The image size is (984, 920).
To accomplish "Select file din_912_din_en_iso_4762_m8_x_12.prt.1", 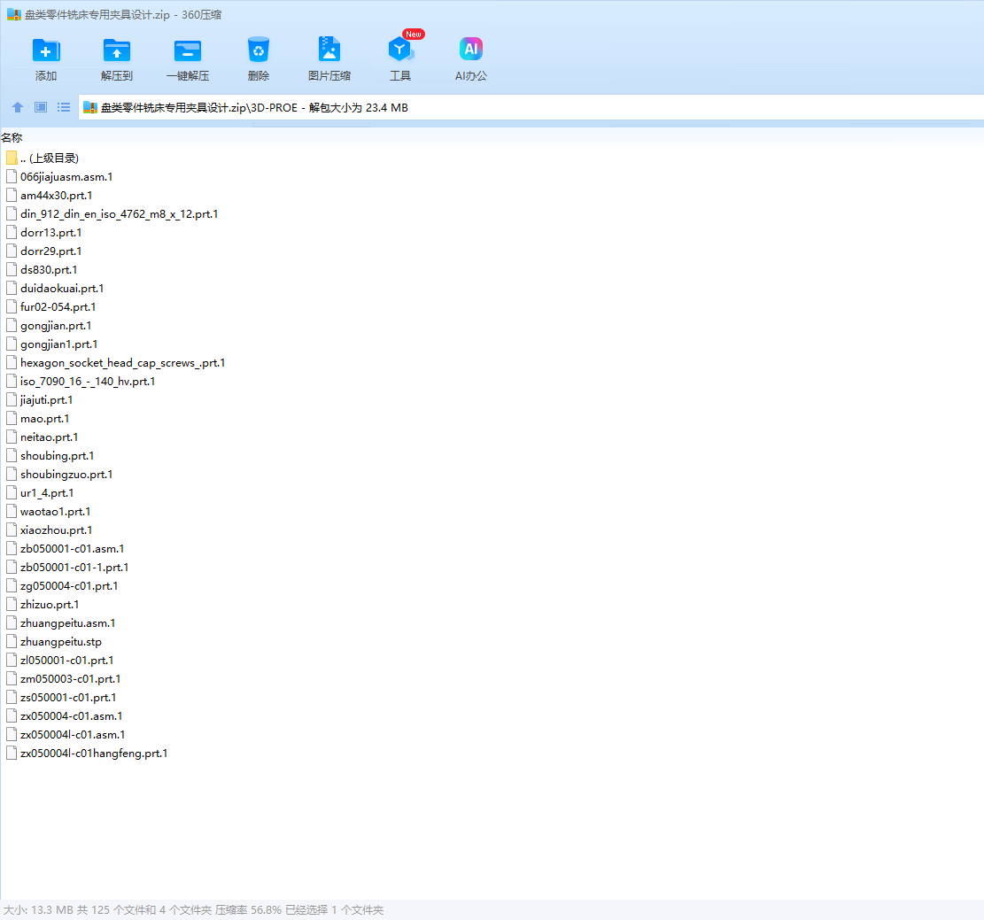I will click(112, 214).
